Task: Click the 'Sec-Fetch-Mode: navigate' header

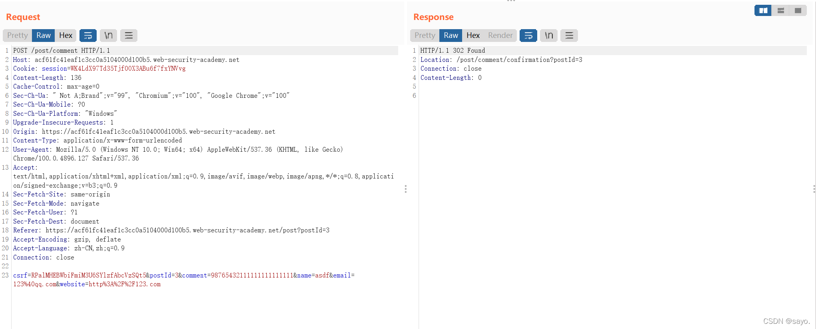Action: click(x=56, y=204)
